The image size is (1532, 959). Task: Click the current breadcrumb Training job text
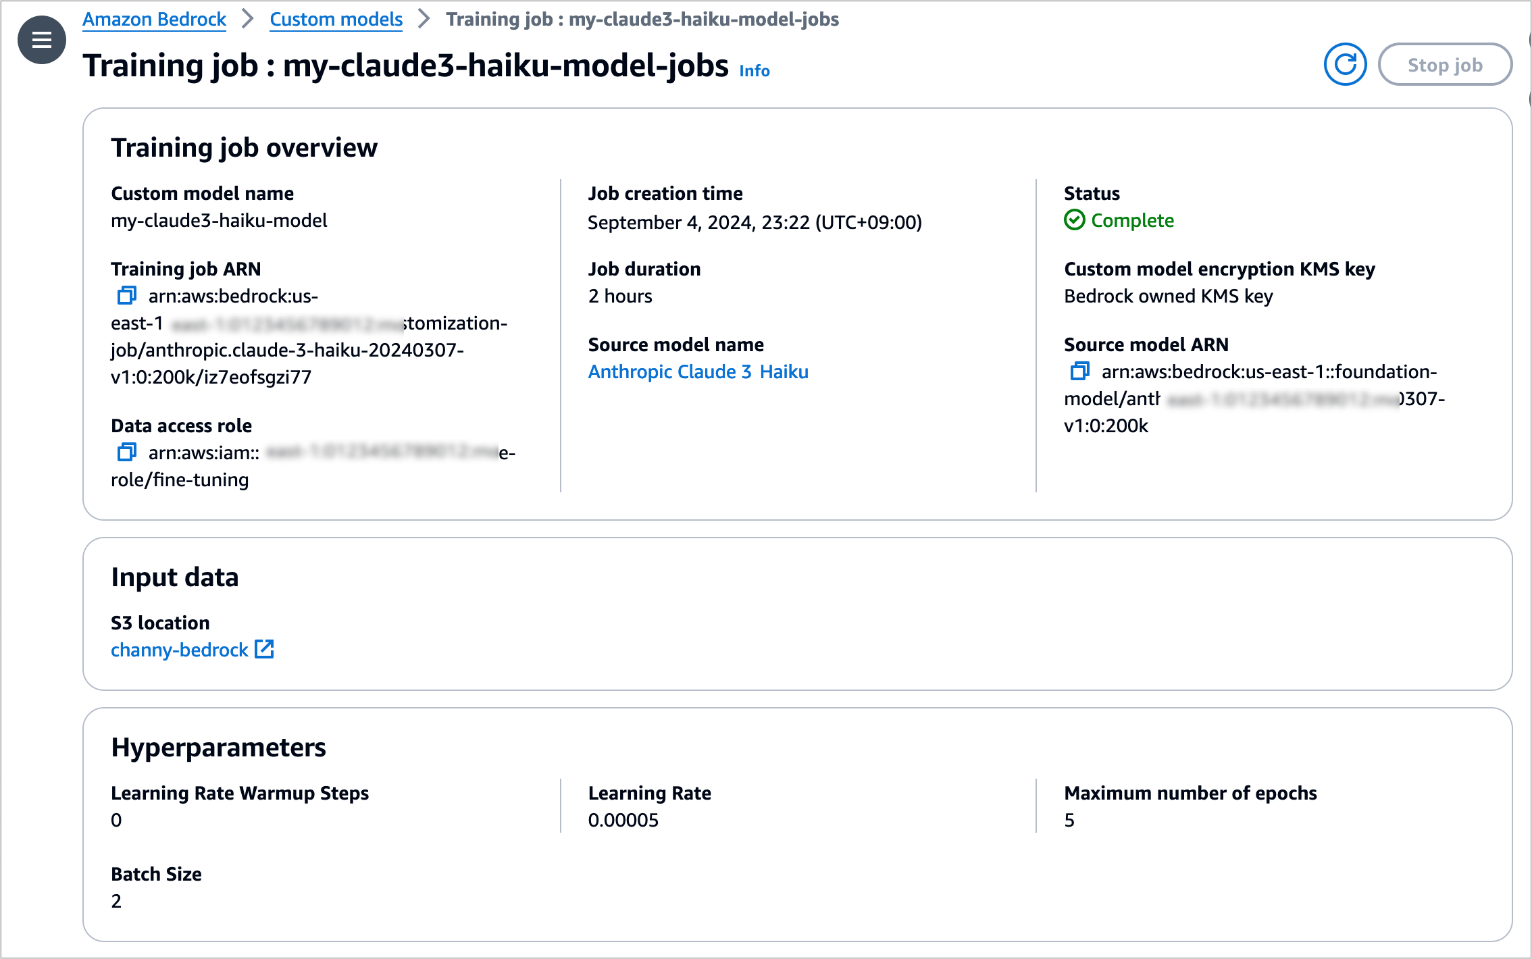pos(642,19)
